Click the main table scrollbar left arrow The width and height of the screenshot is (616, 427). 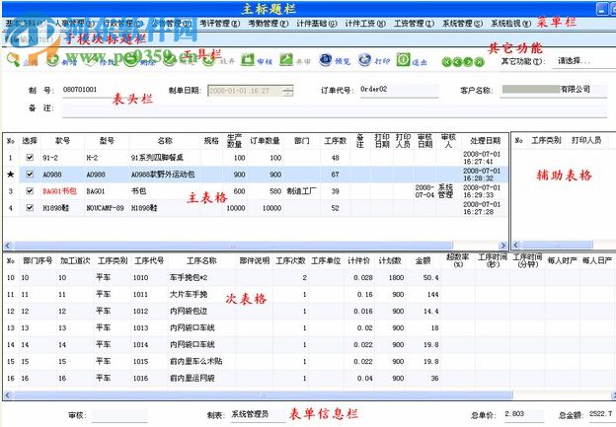coord(8,246)
